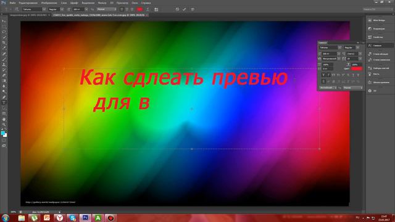Open the Символ panel button

point(380,46)
